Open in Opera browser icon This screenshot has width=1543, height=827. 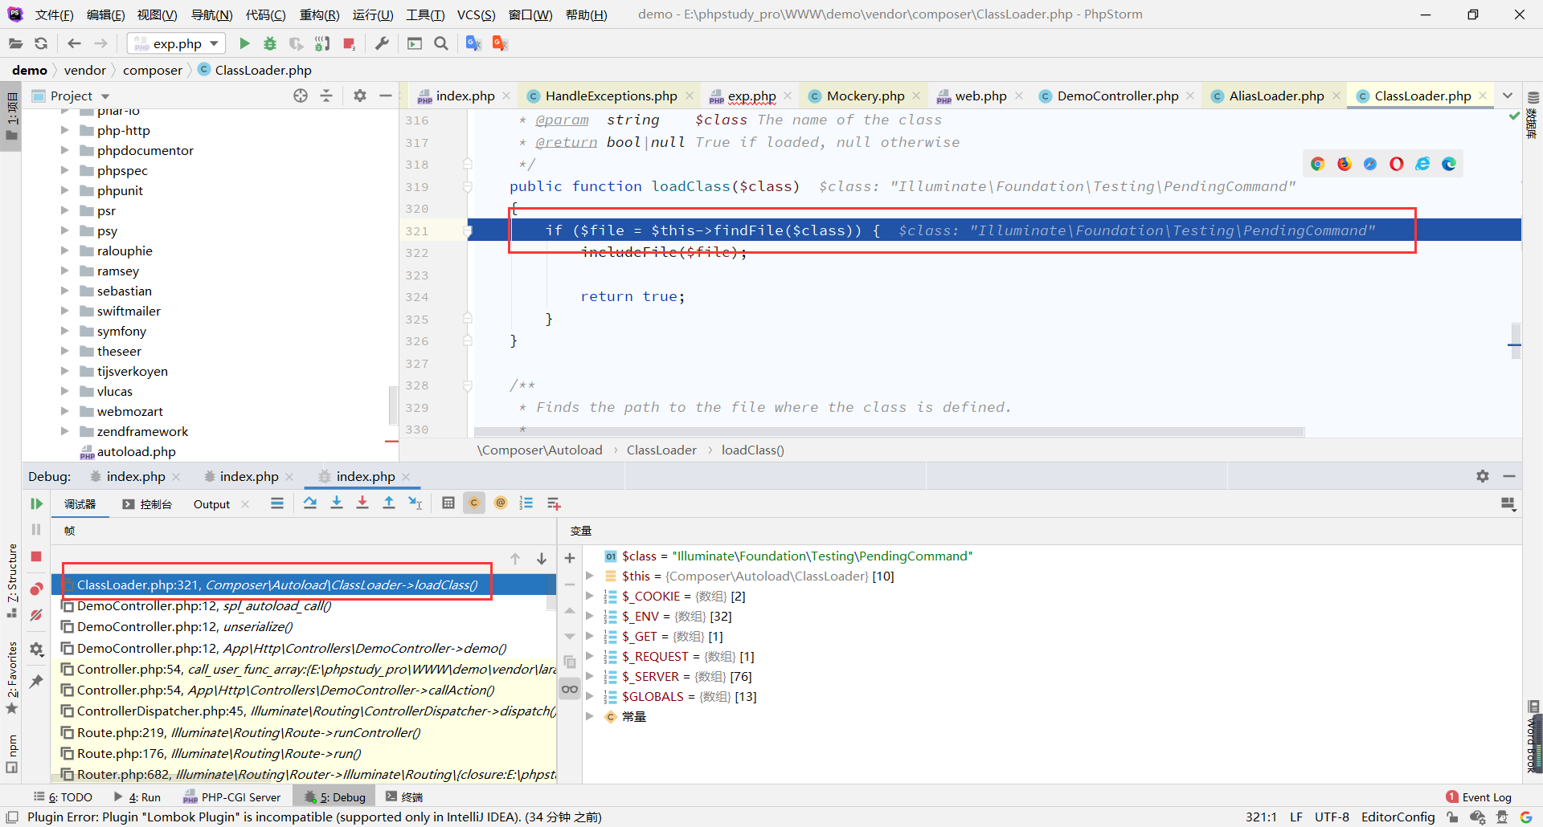[1397, 164]
